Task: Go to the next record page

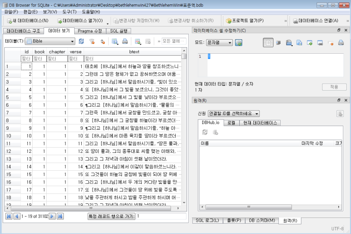Action: click(x=52, y=217)
